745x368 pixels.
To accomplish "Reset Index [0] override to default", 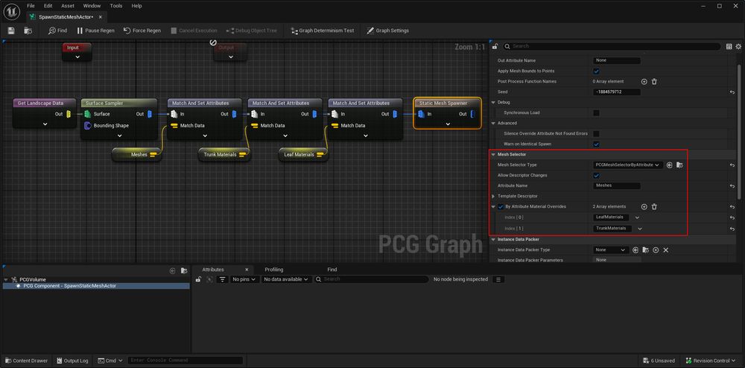I will pos(732,218).
